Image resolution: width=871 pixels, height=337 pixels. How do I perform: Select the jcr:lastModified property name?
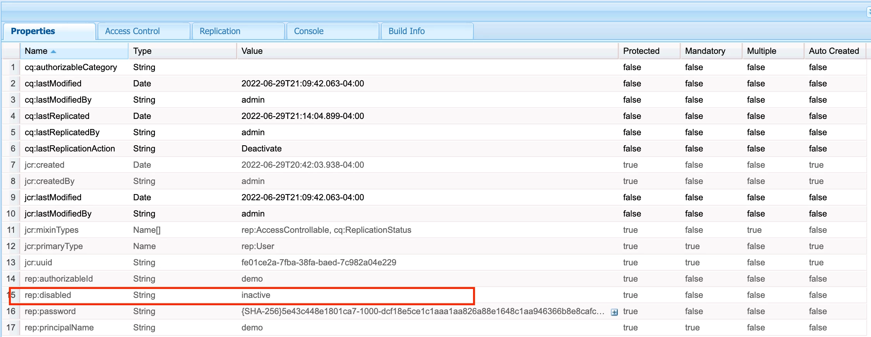point(53,197)
